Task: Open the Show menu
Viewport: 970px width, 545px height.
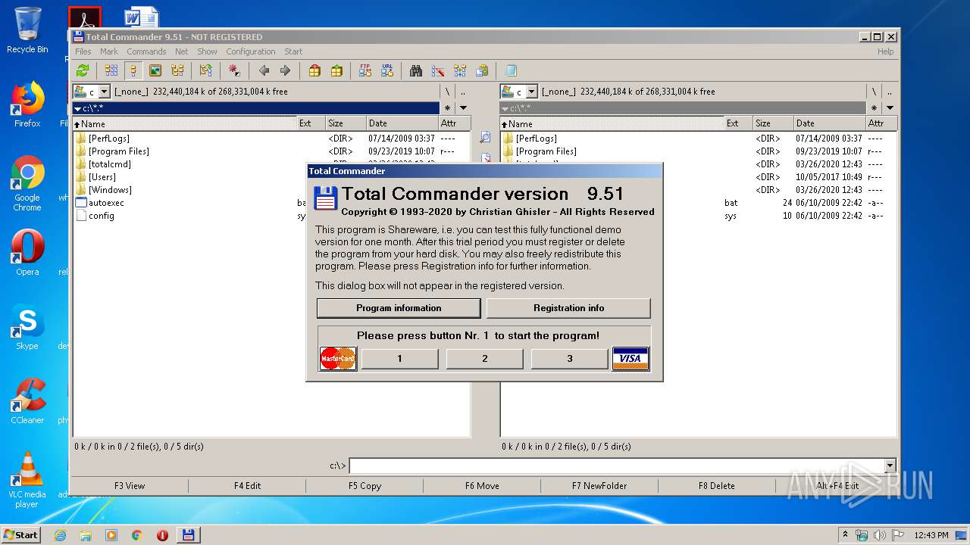Action: (207, 51)
